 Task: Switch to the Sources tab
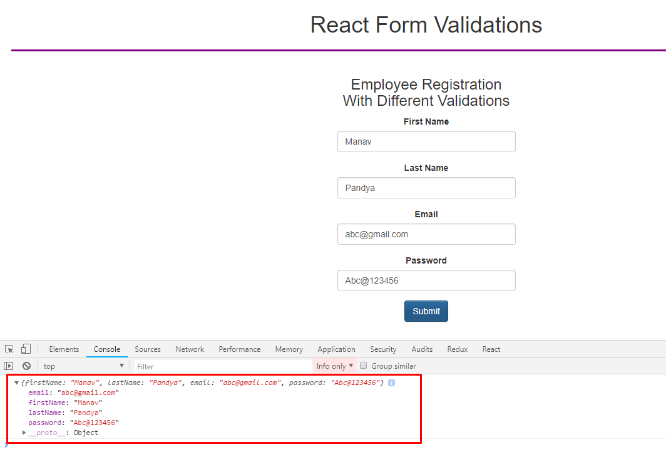[148, 349]
